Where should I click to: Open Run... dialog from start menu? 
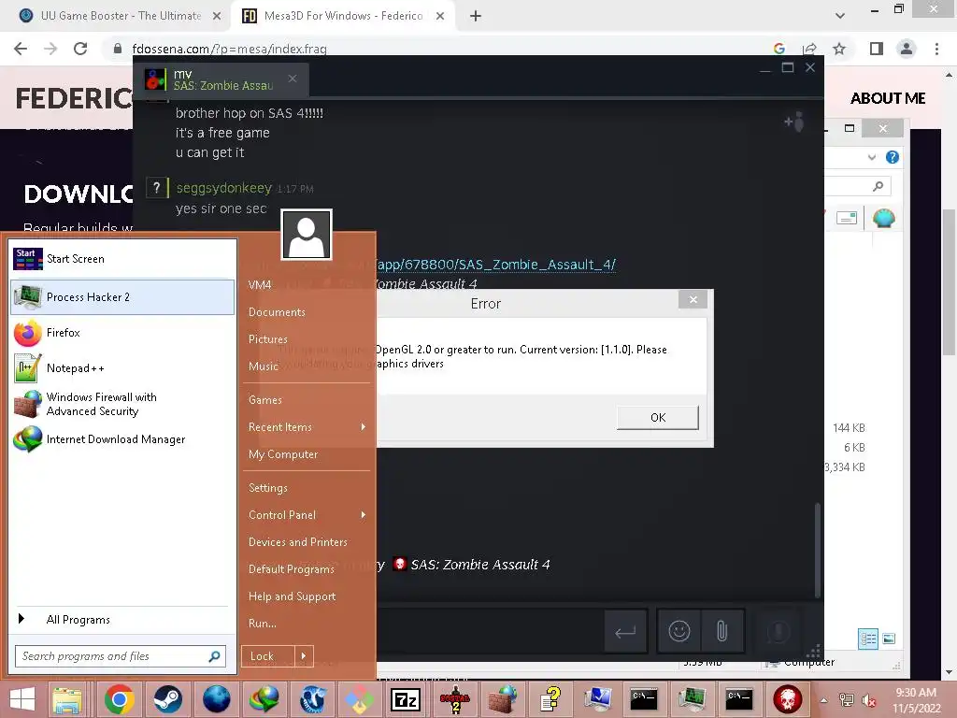(x=263, y=624)
